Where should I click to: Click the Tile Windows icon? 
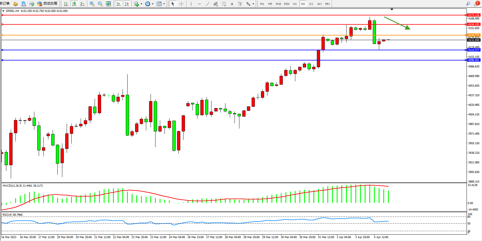coord(108,4)
